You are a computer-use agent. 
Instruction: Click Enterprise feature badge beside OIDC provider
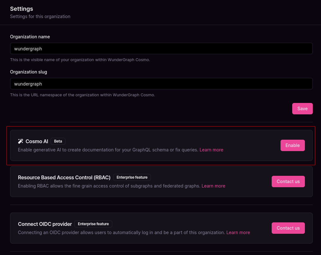point(93,224)
